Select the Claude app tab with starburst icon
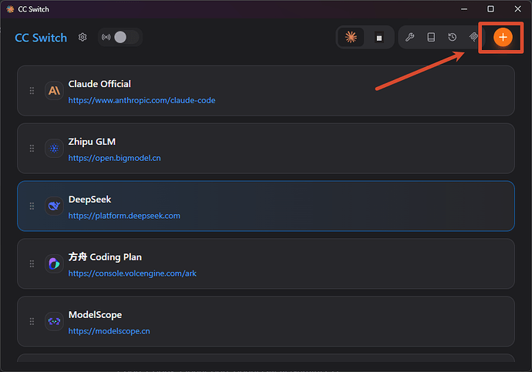 coord(351,37)
